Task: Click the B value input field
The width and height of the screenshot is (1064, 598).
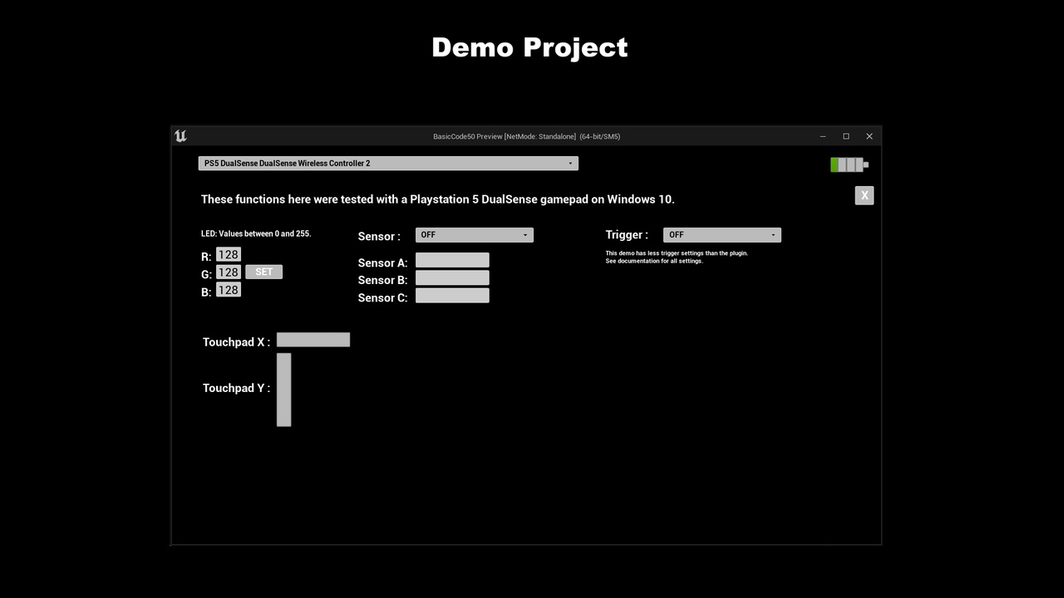Action: [x=228, y=290]
